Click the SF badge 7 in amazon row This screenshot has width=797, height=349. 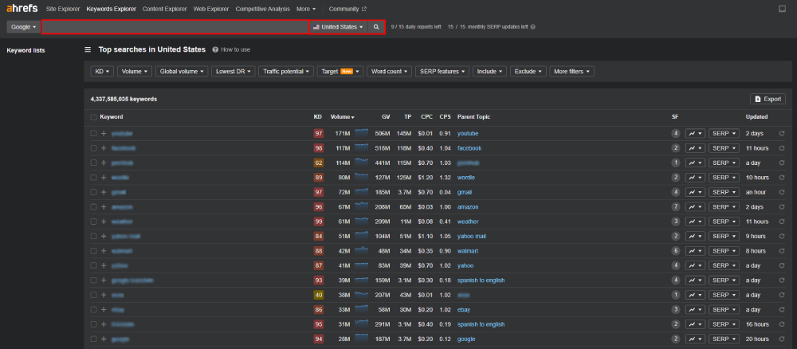click(676, 207)
